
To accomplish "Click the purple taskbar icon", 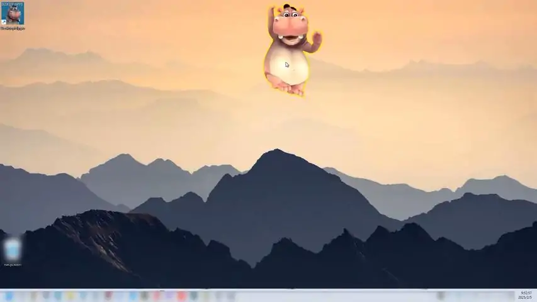I will point(169,296).
